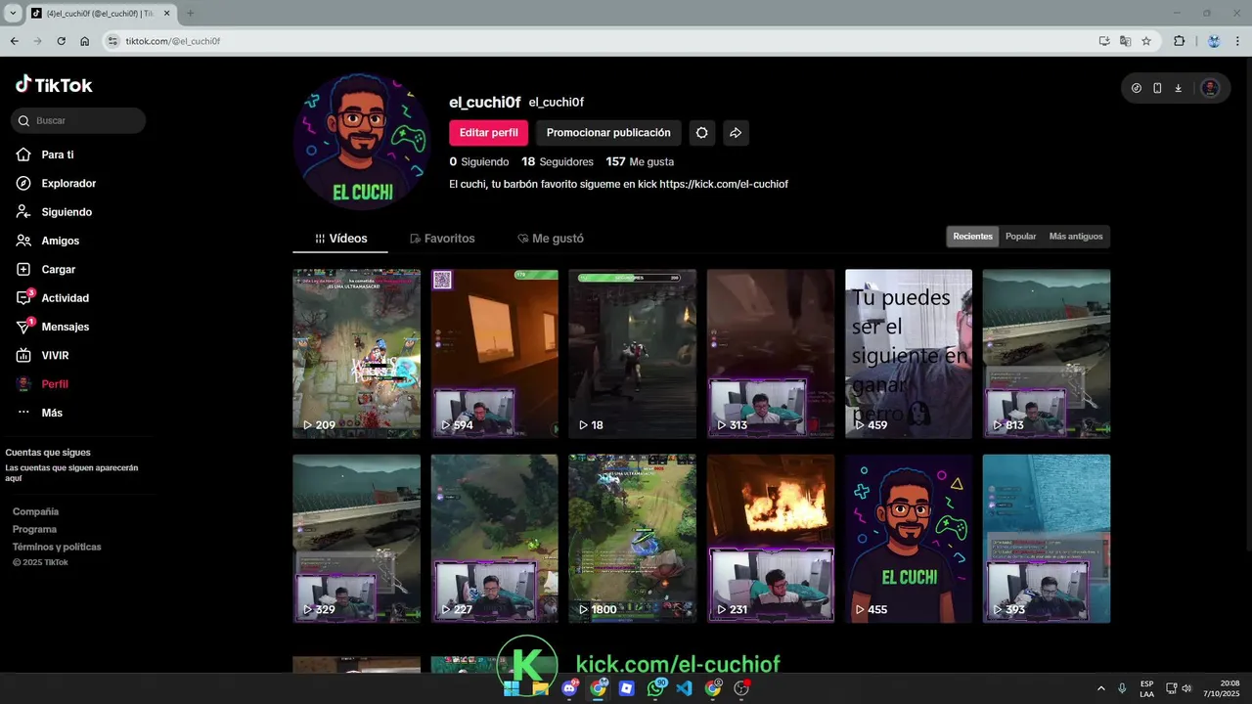Click the large profile avatar picture
The image size is (1252, 704).
362,141
